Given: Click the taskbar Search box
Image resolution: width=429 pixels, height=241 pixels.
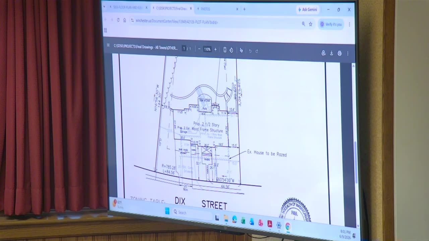Looking at the screenshot, I should (192, 213).
